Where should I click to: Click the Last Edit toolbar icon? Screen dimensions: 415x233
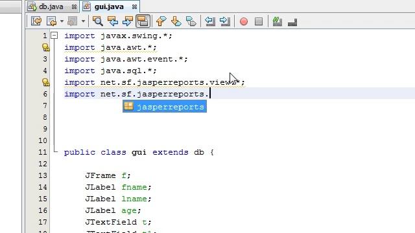36,21
